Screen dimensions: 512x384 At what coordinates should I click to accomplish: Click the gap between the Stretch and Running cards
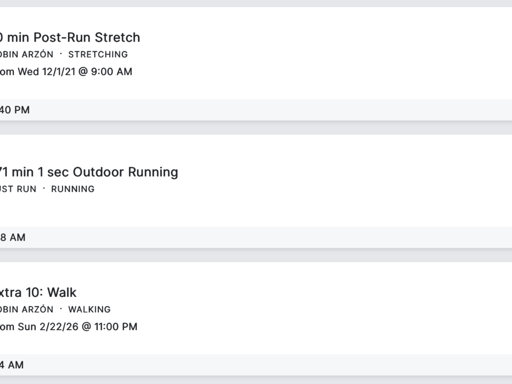(256, 127)
